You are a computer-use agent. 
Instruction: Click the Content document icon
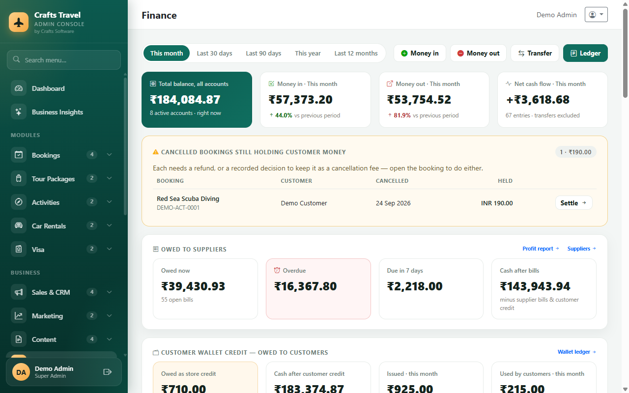(x=19, y=339)
